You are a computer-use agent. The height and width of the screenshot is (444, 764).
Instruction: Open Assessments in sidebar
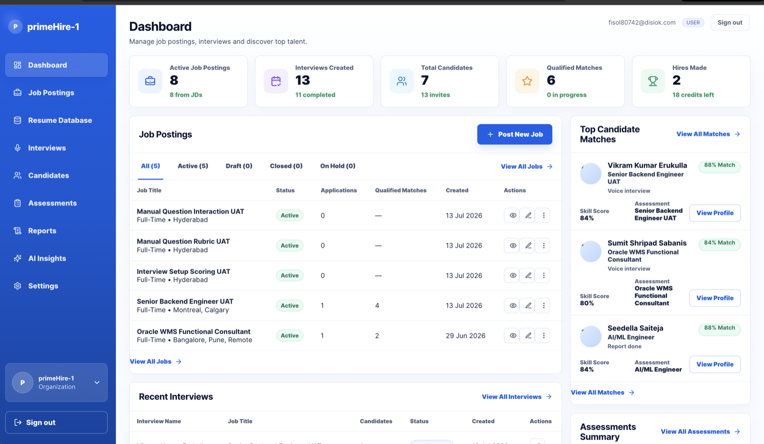click(56, 203)
